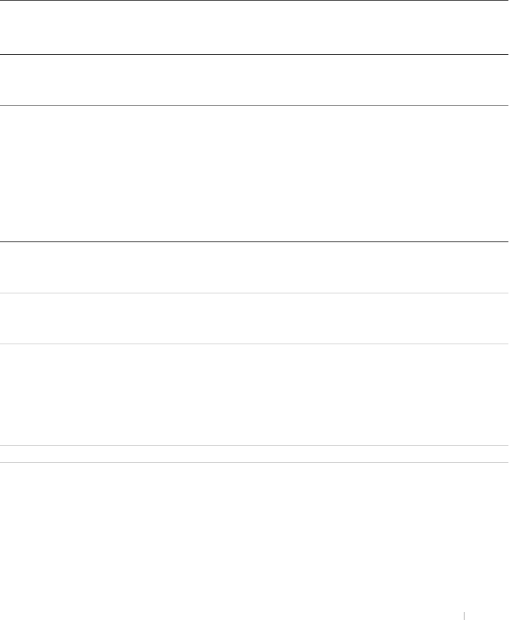Click the first empty table row at top
This screenshot has height=620, width=509.
tap(255, 27)
